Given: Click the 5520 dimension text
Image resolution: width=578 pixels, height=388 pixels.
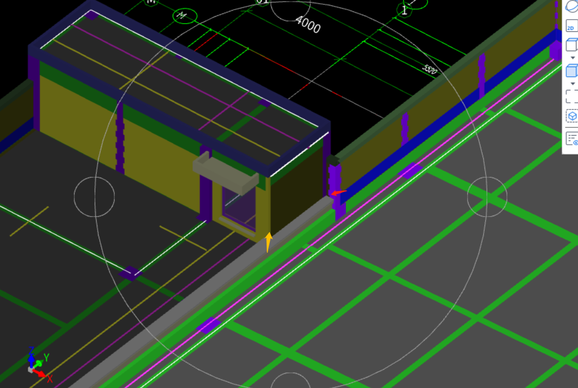Looking at the screenshot, I should coord(429,69).
